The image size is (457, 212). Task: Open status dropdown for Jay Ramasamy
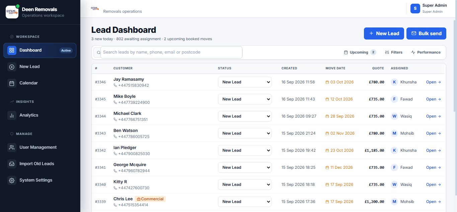(x=244, y=82)
